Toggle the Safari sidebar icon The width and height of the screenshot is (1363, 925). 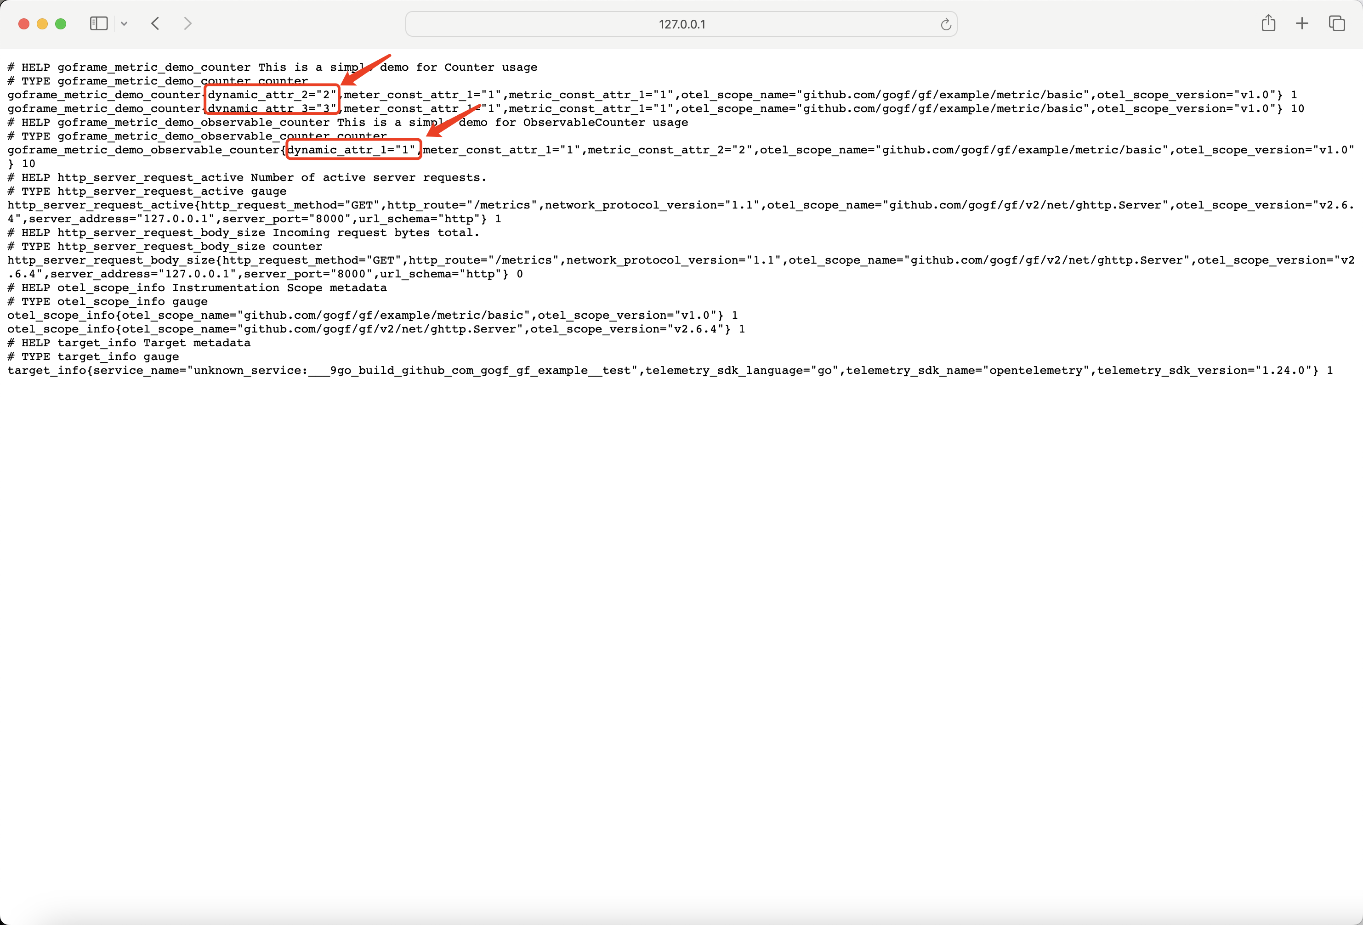[x=98, y=23]
